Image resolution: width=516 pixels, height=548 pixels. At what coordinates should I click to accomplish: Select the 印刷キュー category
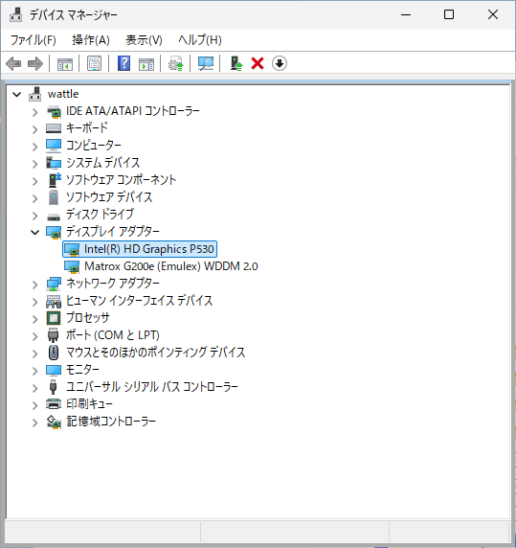click(x=89, y=404)
